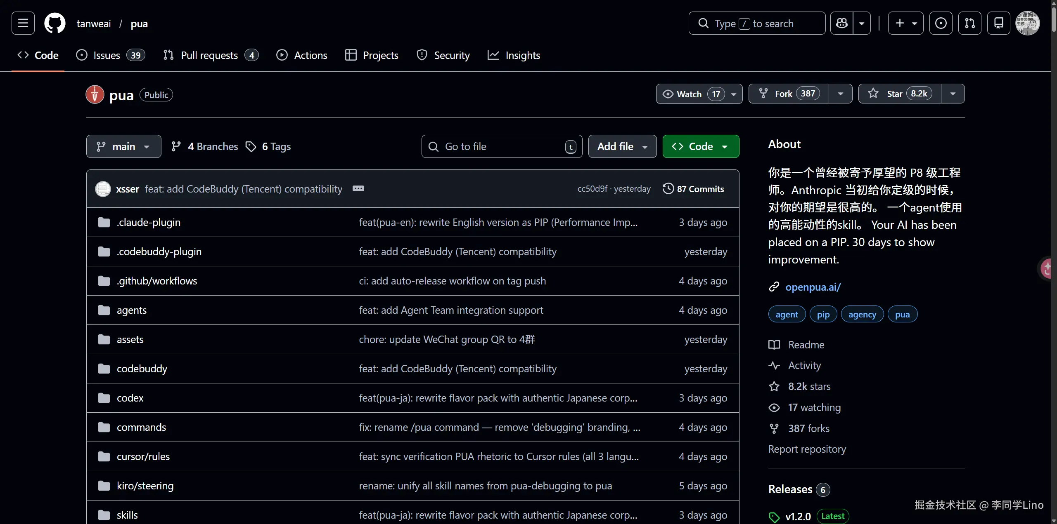Open the .codebuddy-plugin folder

pyautogui.click(x=159, y=251)
